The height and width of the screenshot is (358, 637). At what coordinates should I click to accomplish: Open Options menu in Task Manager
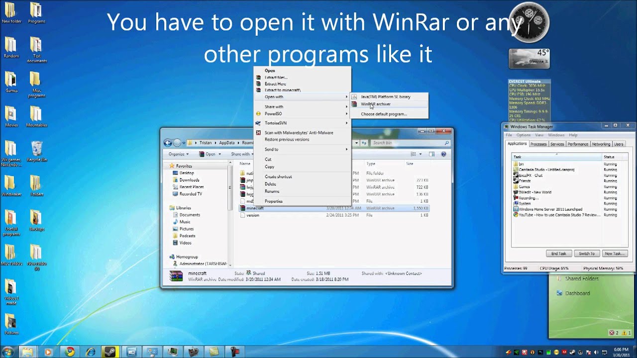point(523,135)
